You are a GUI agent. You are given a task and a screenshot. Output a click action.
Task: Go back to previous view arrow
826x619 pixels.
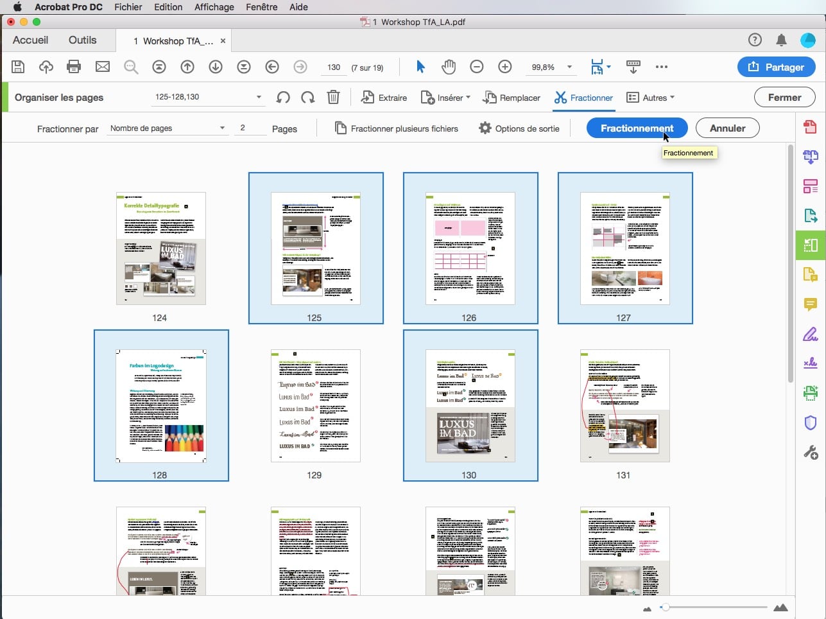(272, 67)
